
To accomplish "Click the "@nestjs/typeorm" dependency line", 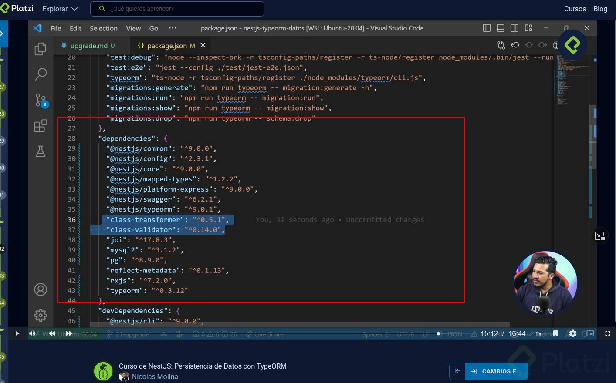I will pos(163,209).
